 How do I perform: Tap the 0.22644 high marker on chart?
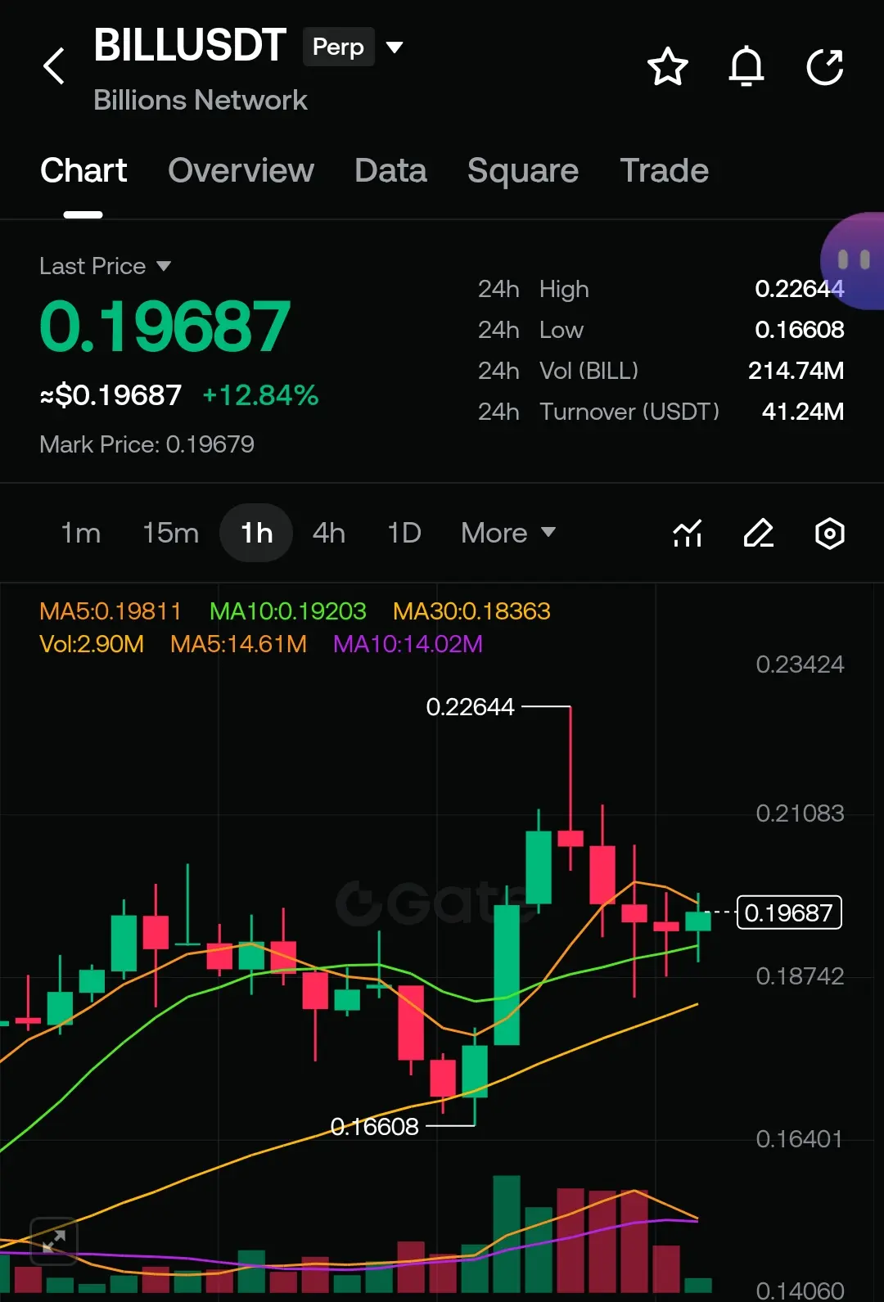click(471, 706)
